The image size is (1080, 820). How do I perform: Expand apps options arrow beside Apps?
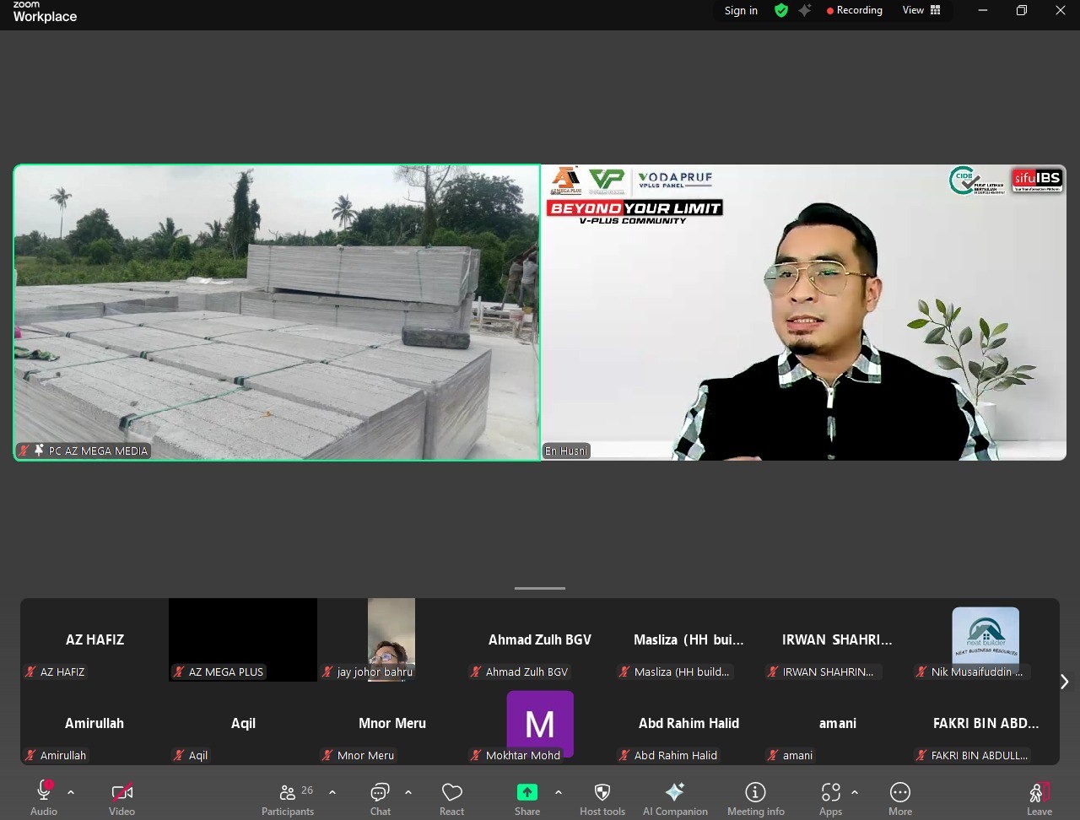coord(855,792)
